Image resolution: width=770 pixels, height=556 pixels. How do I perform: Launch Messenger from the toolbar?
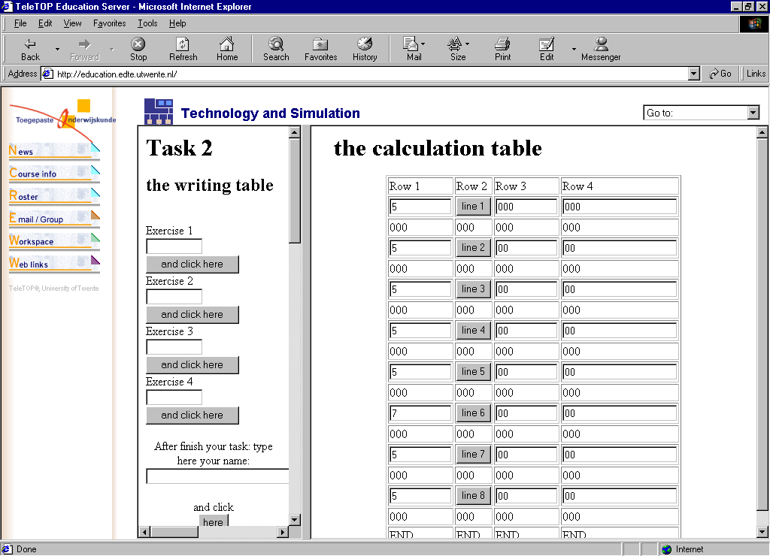(x=601, y=49)
